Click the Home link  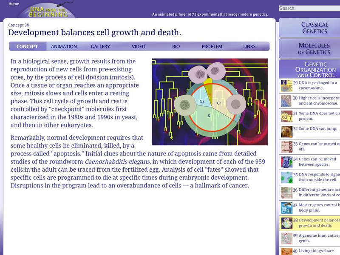[x=14, y=4]
